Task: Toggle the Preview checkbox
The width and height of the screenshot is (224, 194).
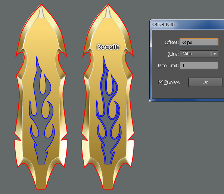Action: (161, 82)
